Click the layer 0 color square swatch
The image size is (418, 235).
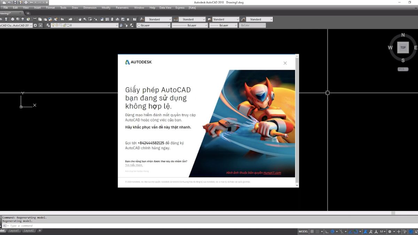(68, 25)
